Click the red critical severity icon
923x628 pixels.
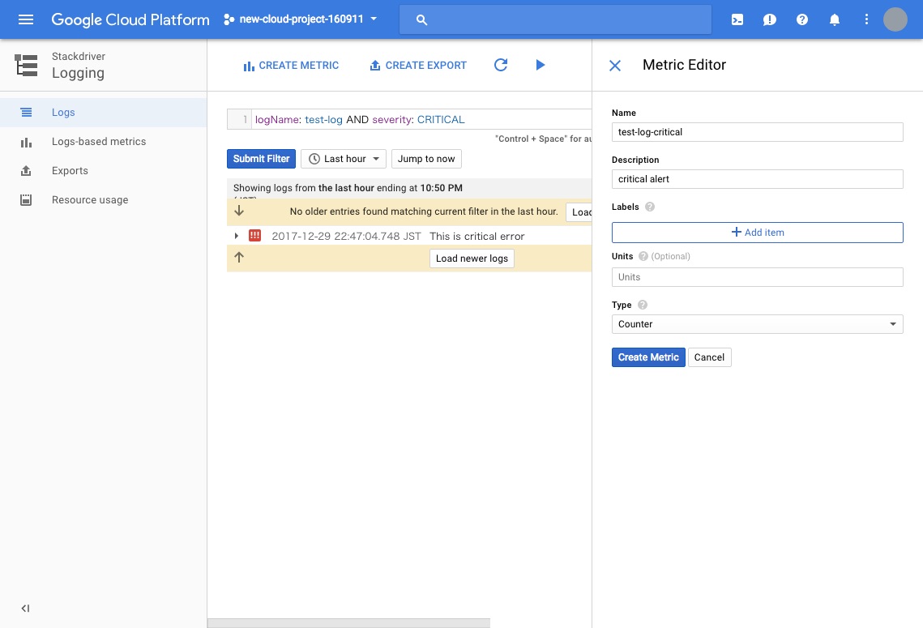pyautogui.click(x=255, y=236)
